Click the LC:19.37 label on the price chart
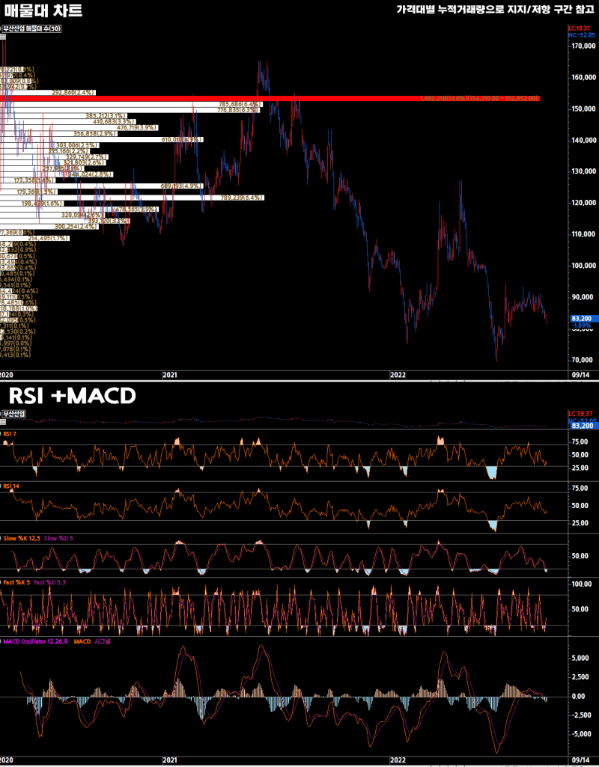Viewport: 599px width, 767px height. 581,29
